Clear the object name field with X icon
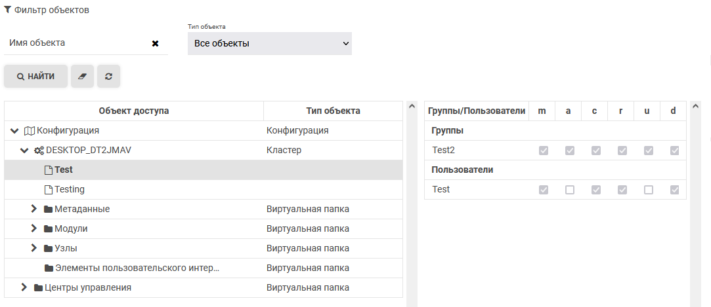The width and height of the screenshot is (711, 307). [x=156, y=43]
